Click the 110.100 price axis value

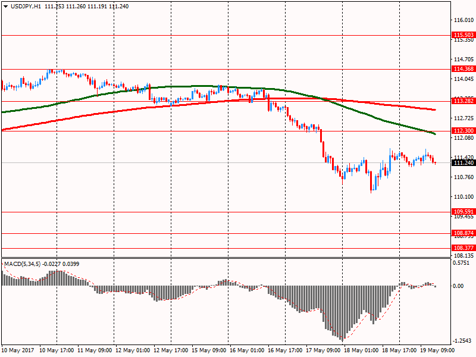[464, 197]
